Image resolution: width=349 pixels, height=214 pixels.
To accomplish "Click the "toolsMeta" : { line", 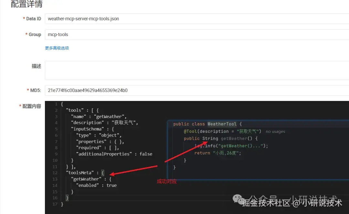I will click(85, 173).
